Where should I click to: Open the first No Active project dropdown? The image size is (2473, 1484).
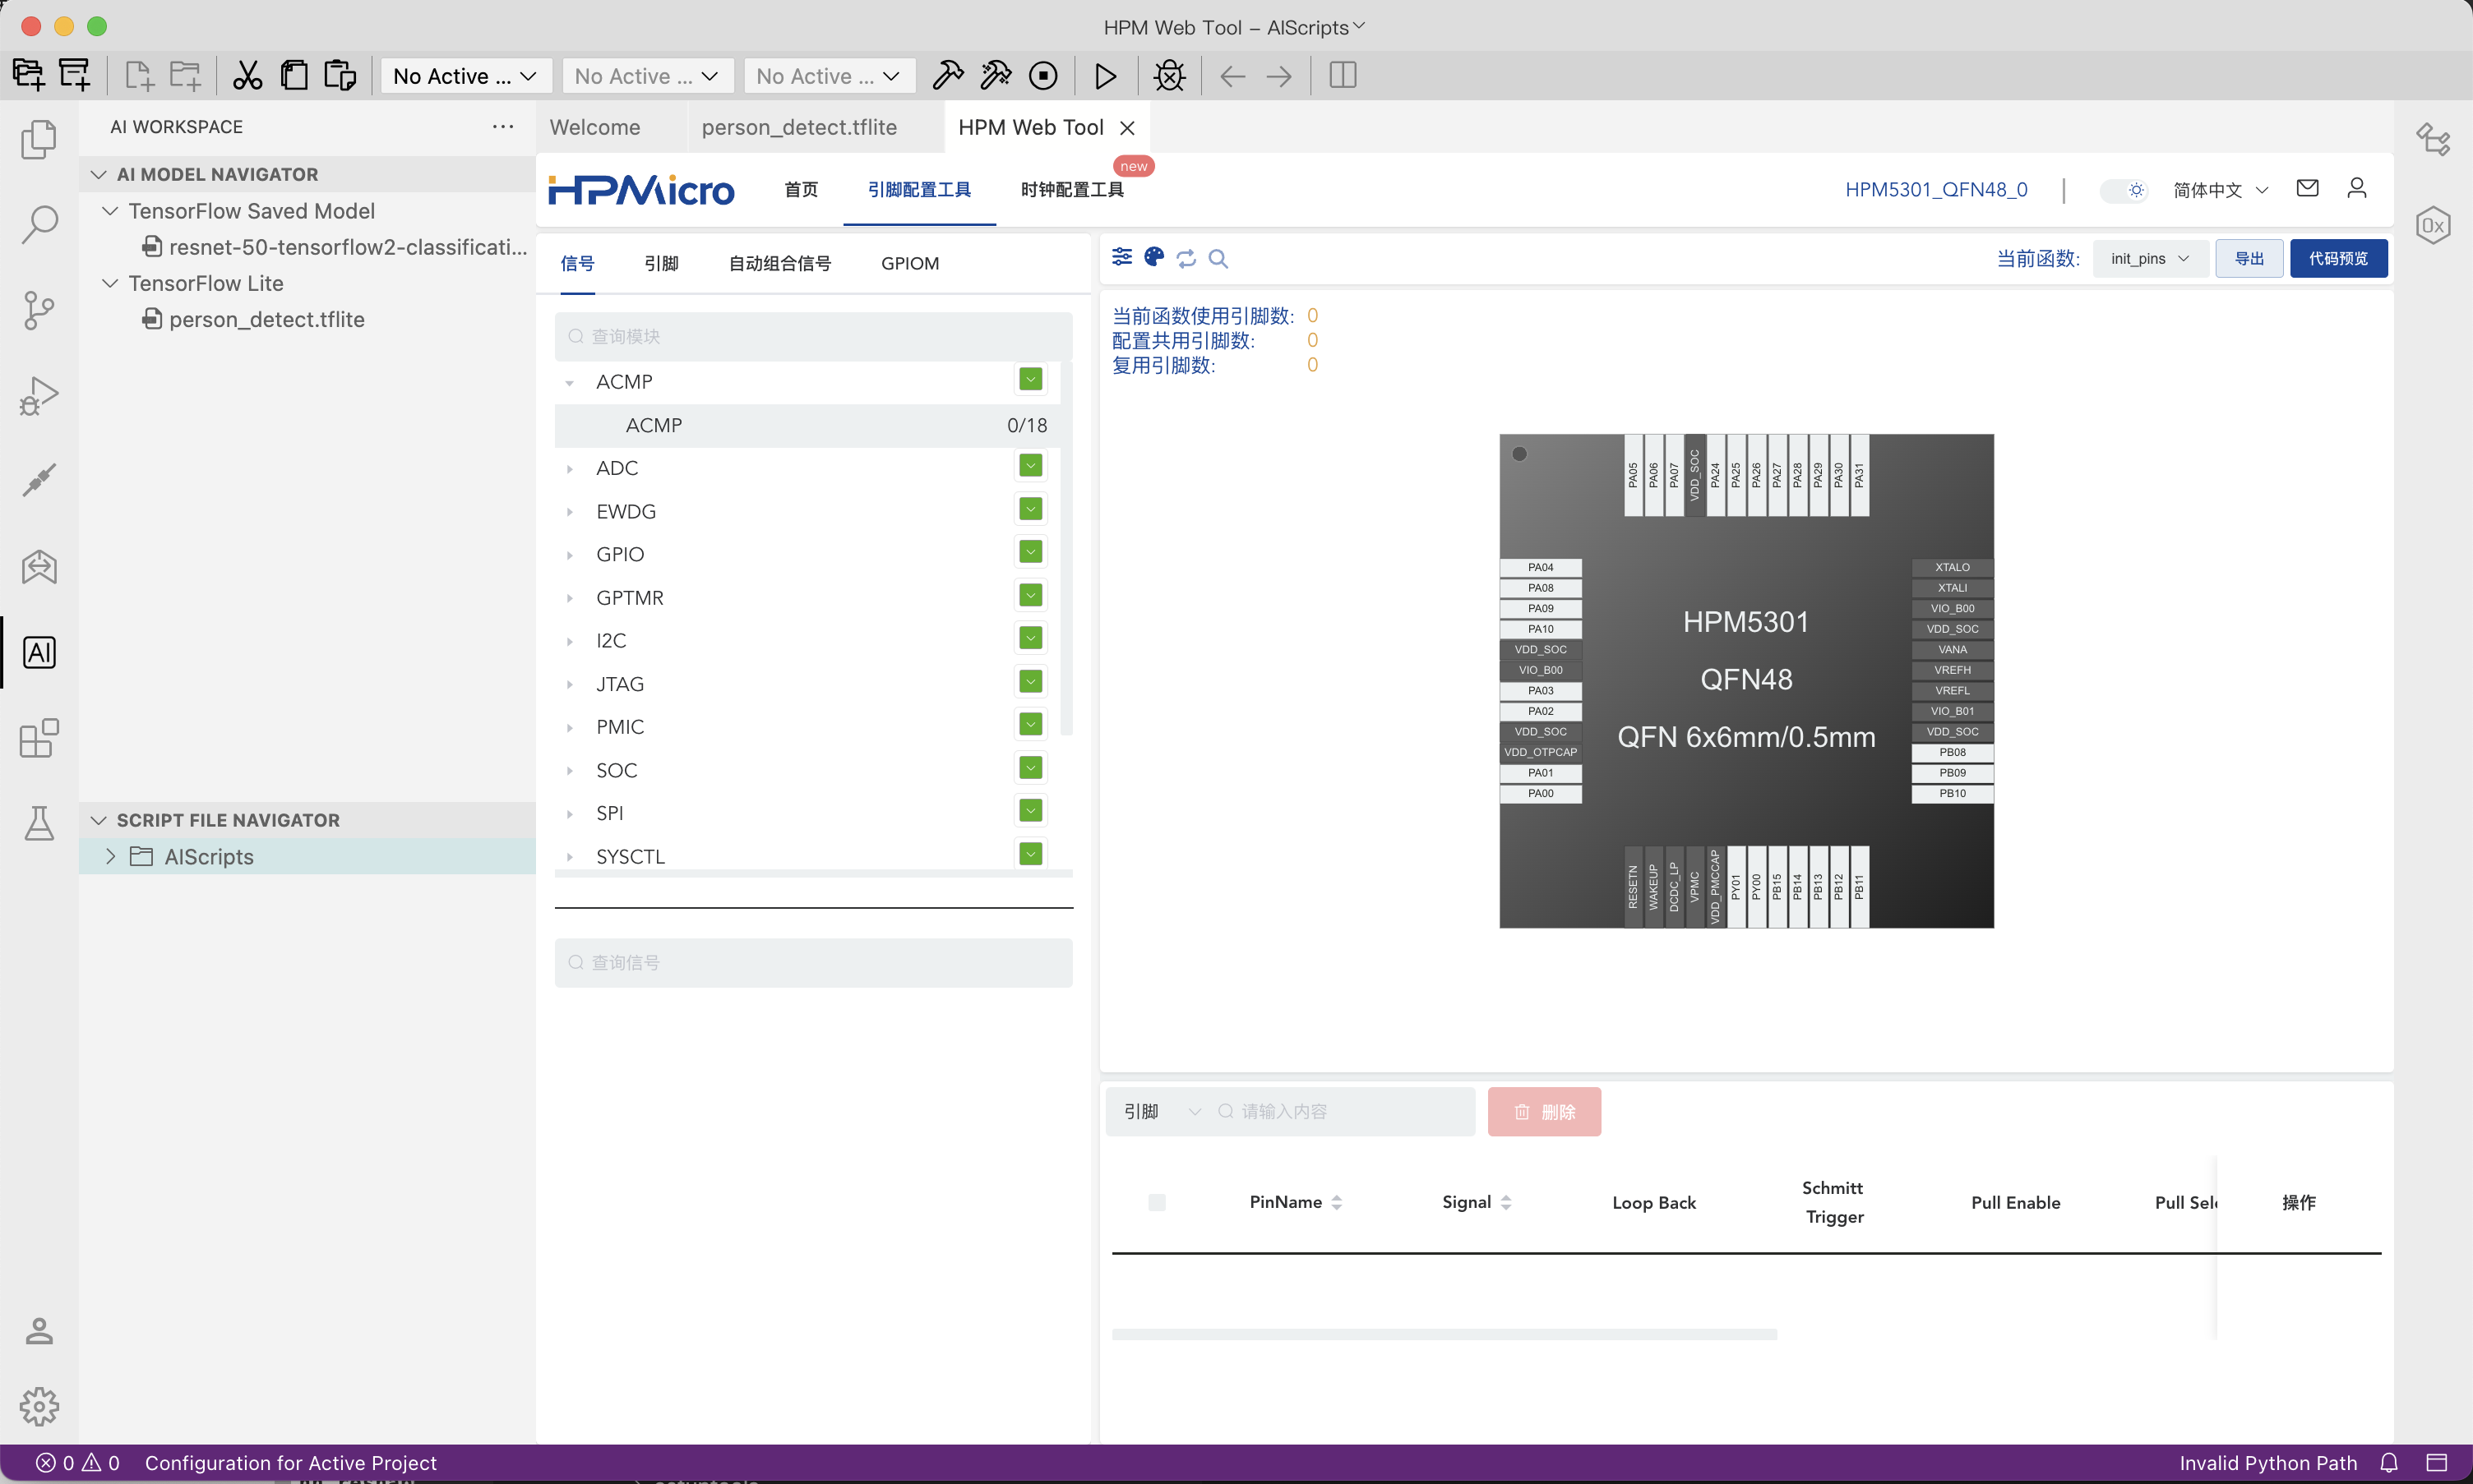tap(465, 76)
